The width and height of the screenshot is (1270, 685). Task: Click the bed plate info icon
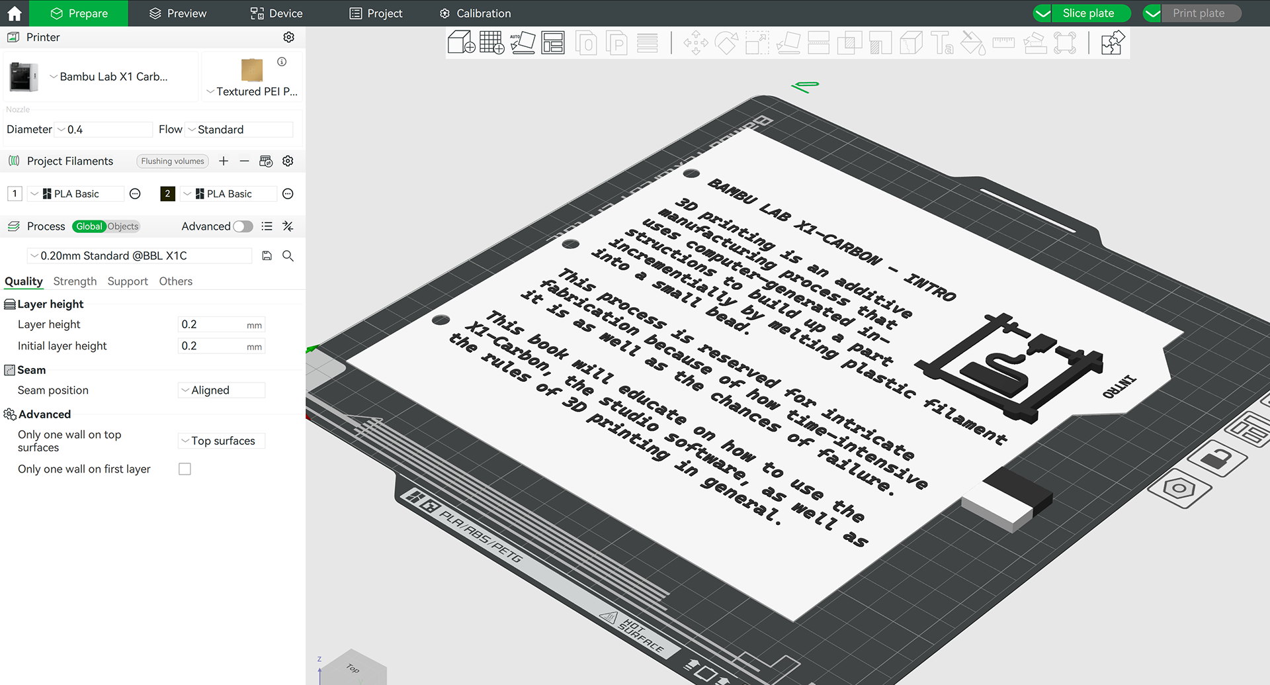coord(282,62)
